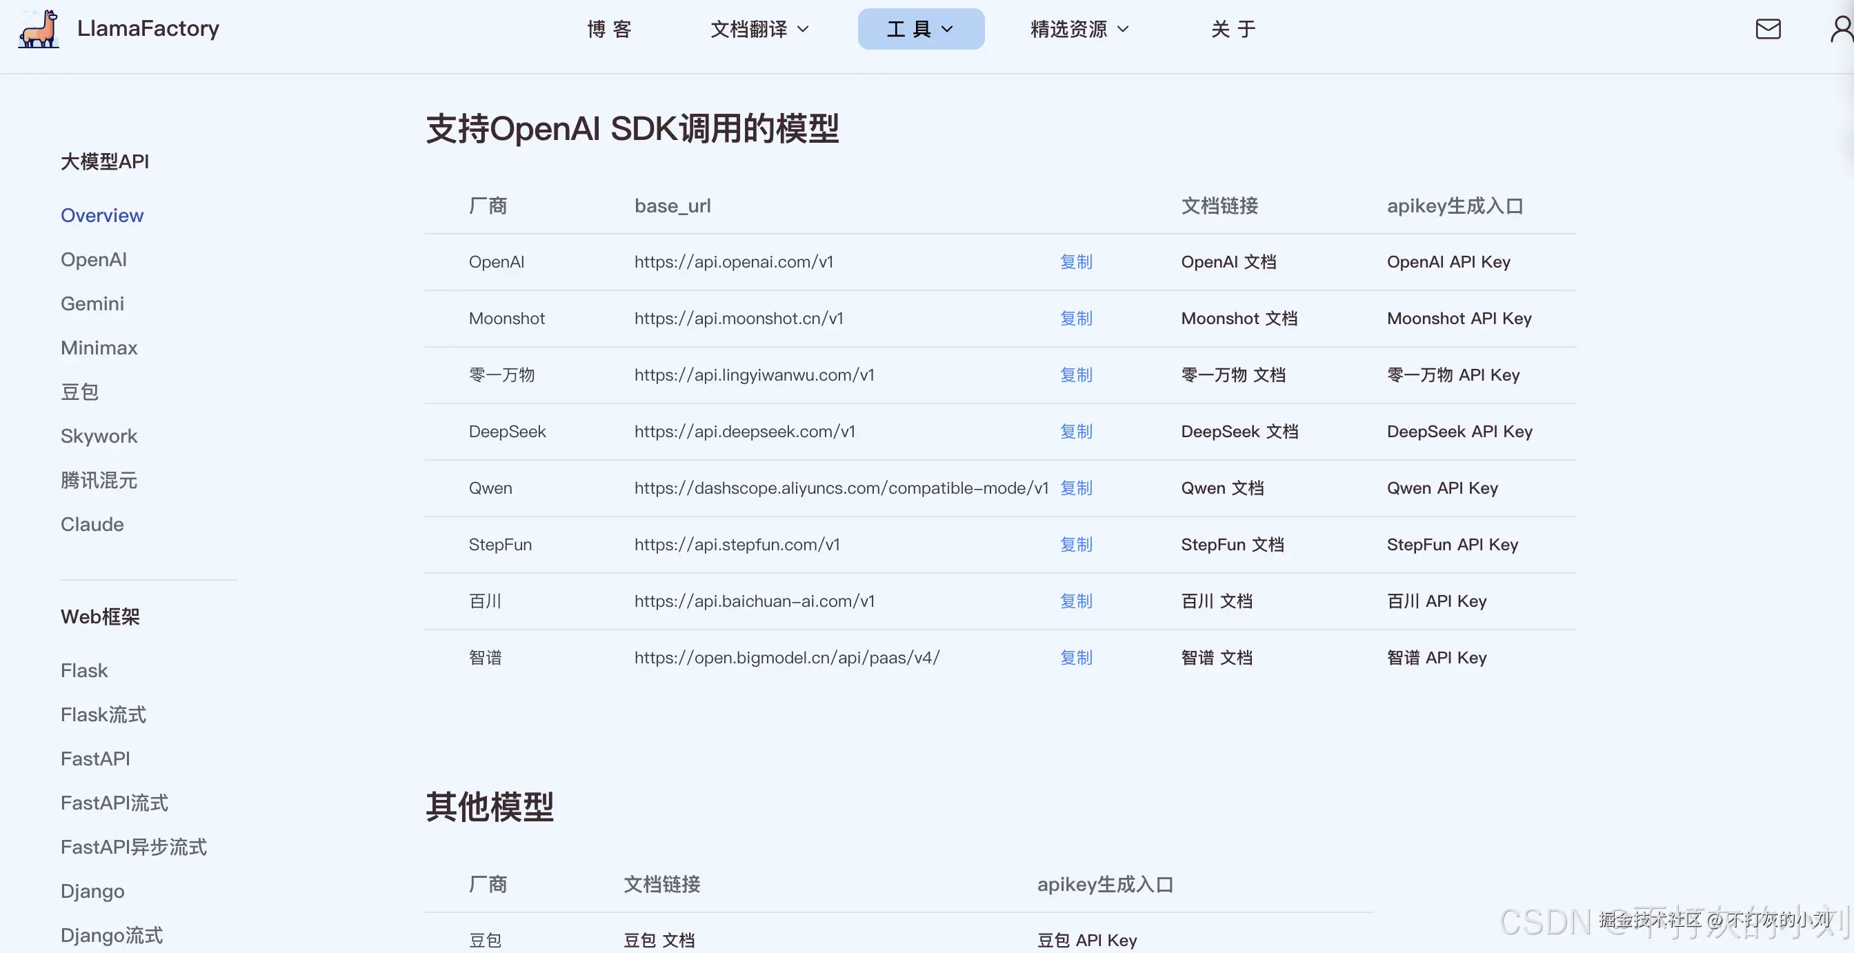This screenshot has height=953, width=1854.
Task: Click the https://api.lingyiwanwu.com/v1 URL text
Action: [755, 375]
